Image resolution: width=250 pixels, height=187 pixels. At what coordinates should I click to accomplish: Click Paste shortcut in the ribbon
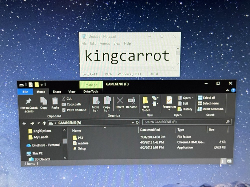[74, 110]
